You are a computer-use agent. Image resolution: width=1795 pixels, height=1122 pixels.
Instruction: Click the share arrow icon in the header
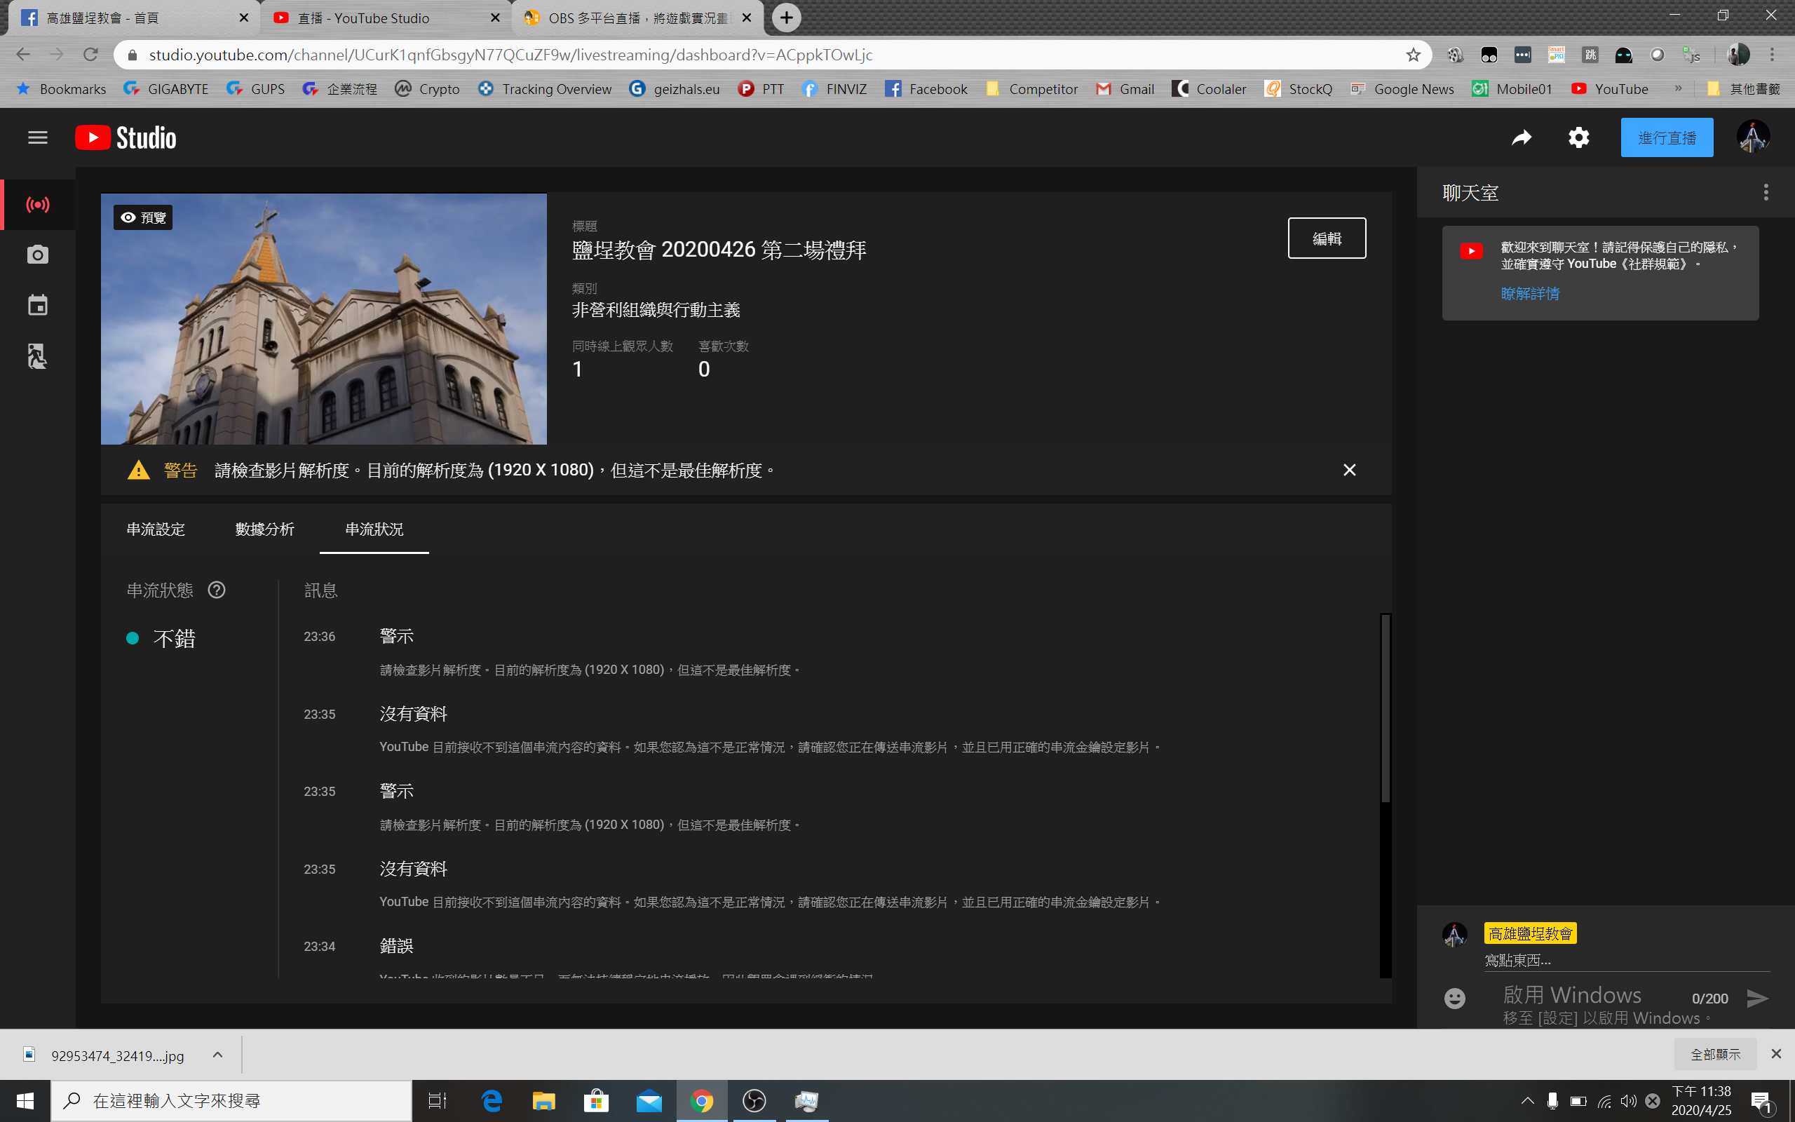(x=1522, y=137)
